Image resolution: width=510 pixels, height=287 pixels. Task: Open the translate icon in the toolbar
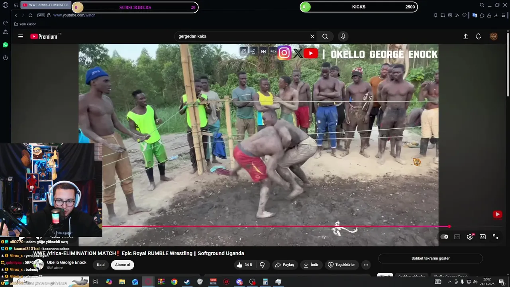click(x=475, y=15)
